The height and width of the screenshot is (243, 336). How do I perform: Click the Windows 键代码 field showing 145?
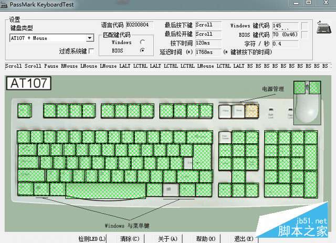point(286,26)
